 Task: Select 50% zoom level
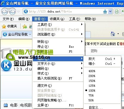(102, 100)
